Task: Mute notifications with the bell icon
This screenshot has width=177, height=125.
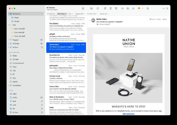Action: pos(148,8)
